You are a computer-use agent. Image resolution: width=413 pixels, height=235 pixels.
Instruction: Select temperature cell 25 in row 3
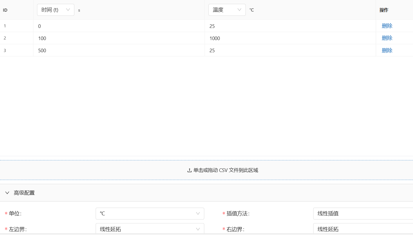tap(290, 50)
